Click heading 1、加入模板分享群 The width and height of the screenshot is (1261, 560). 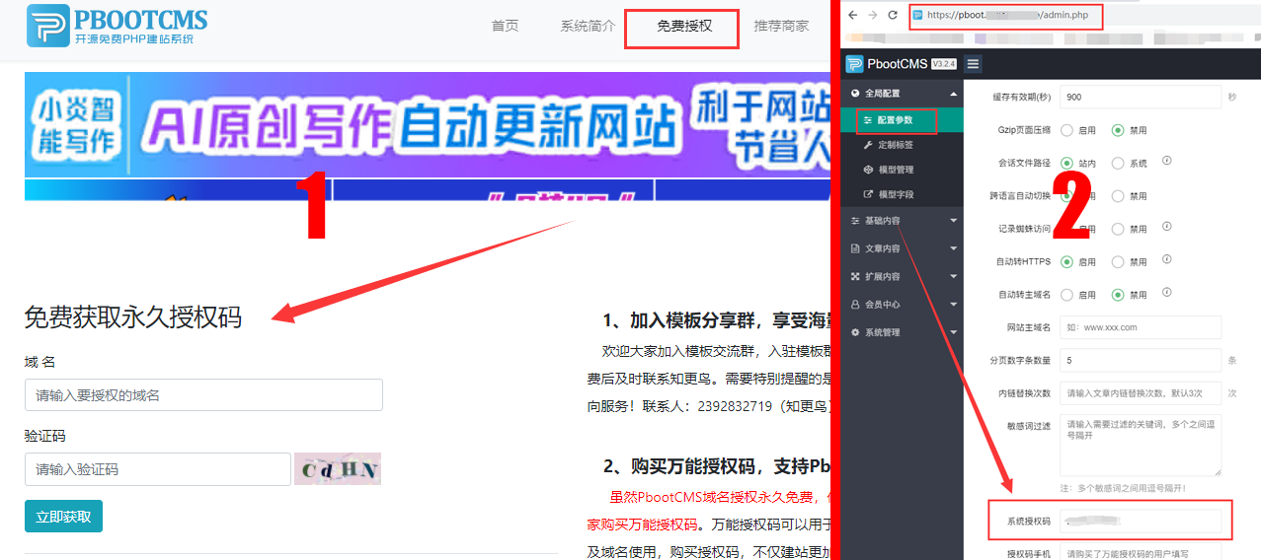(715, 320)
